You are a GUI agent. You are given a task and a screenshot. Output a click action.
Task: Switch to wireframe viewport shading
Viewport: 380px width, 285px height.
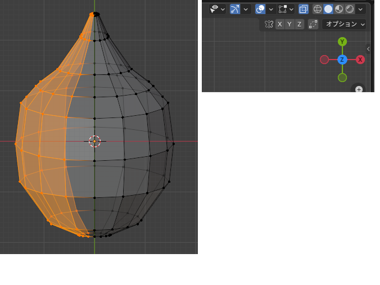(318, 9)
